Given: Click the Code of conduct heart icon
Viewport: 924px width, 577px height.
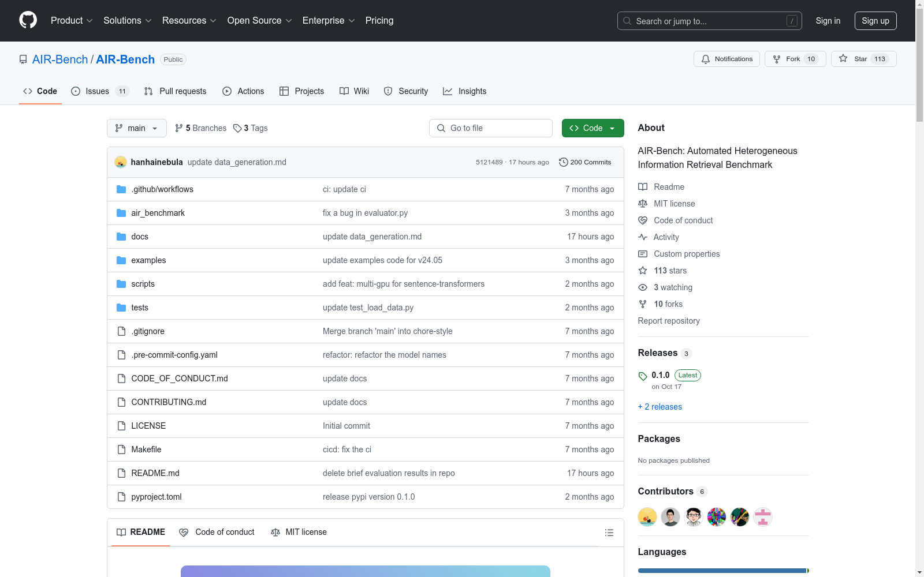Looking at the screenshot, I should [x=643, y=220].
